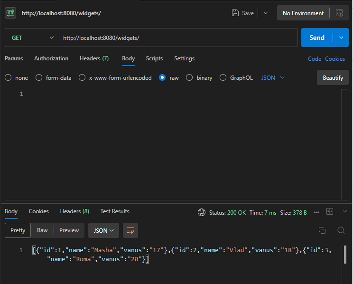
Task: Choose the GraphQL body radio button
Action: (x=223, y=77)
